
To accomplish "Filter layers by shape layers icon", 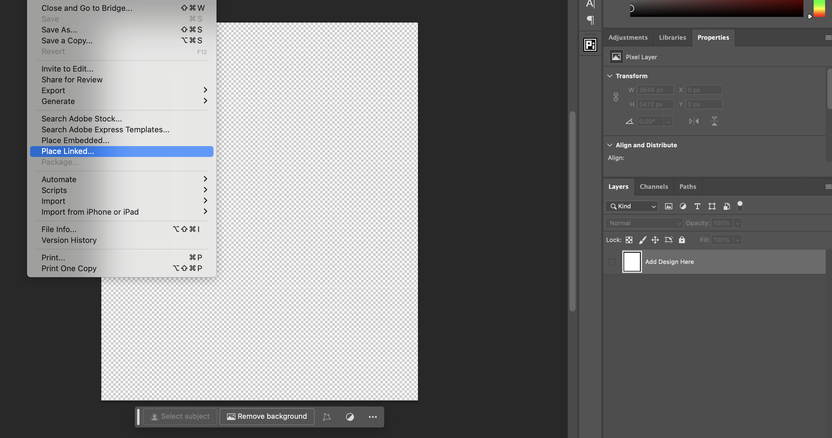I will 712,206.
